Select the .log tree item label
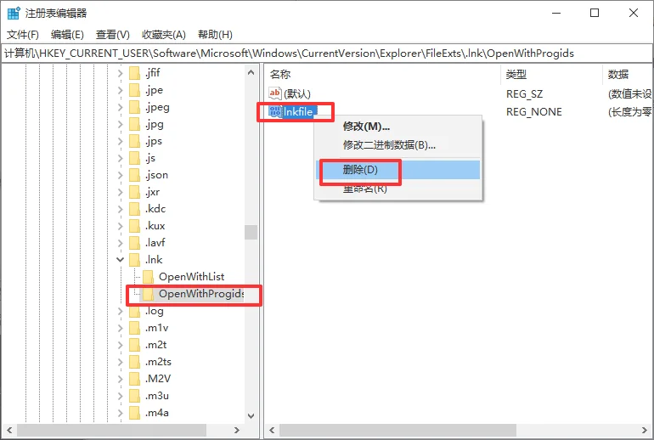 click(155, 311)
